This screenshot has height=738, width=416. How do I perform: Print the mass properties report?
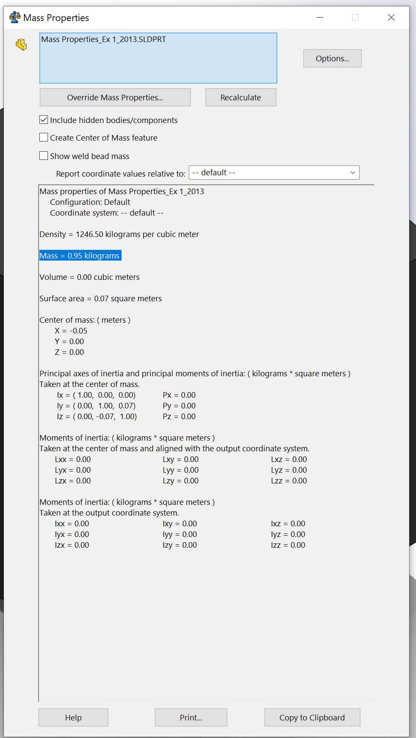coord(191,717)
